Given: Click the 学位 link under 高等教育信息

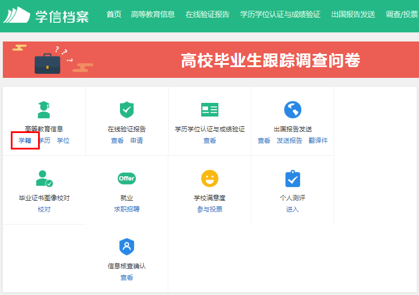Looking at the screenshot, I should tap(63, 140).
